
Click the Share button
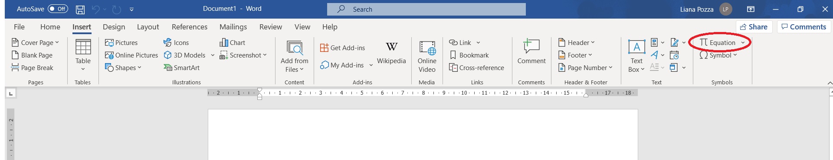click(x=754, y=27)
